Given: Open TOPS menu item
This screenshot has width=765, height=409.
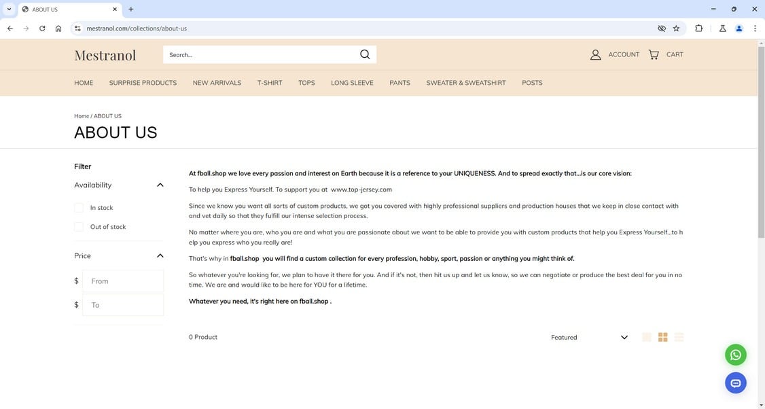Looking at the screenshot, I should [306, 83].
